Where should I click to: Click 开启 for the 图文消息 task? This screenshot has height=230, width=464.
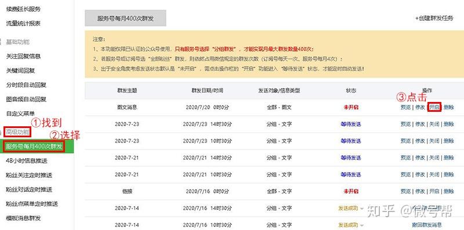tap(434, 107)
